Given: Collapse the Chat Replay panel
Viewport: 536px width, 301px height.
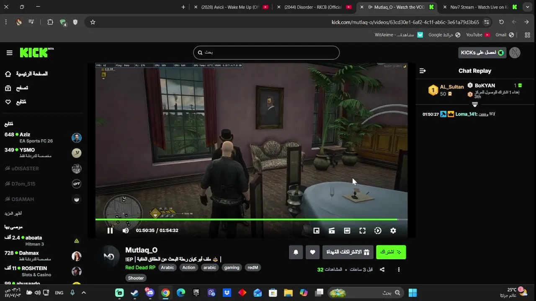Looking at the screenshot, I should (x=423, y=71).
